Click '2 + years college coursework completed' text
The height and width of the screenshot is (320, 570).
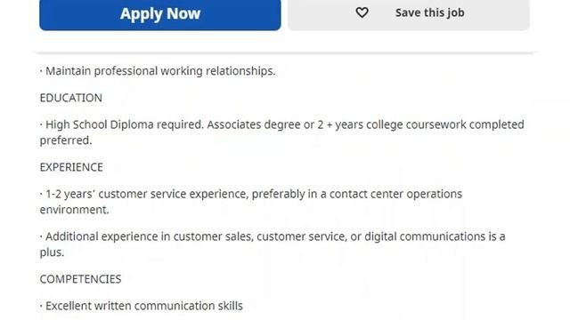[x=420, y=124]
